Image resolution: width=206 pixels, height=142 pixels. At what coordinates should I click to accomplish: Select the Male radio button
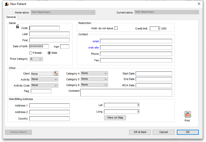pos(49,53)
